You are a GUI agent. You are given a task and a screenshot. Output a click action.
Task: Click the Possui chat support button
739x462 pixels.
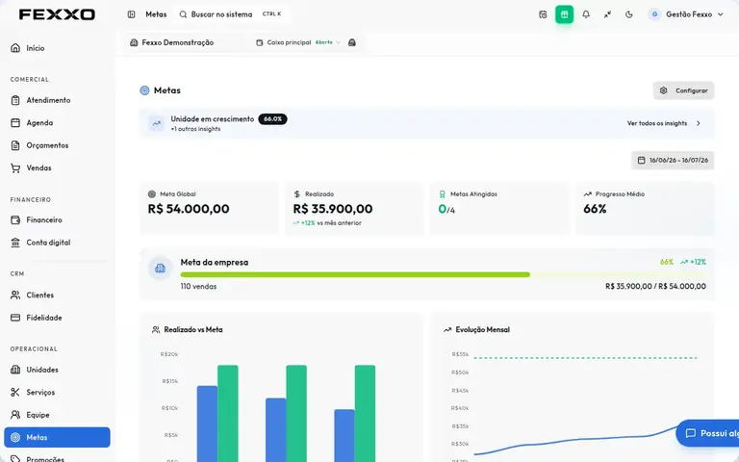pyautogui.click(x=707, y=433)
